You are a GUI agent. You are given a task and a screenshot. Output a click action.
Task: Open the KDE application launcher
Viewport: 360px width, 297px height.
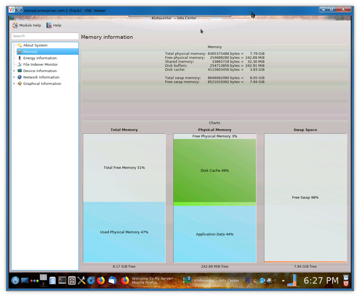pos(15,280)
